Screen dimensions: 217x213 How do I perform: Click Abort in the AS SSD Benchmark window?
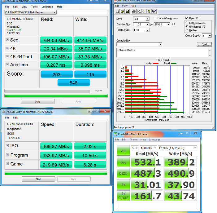point(78,102)
